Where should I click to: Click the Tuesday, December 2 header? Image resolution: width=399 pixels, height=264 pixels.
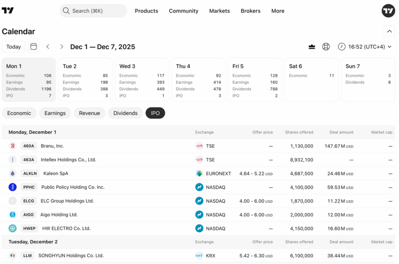[33, 242]
